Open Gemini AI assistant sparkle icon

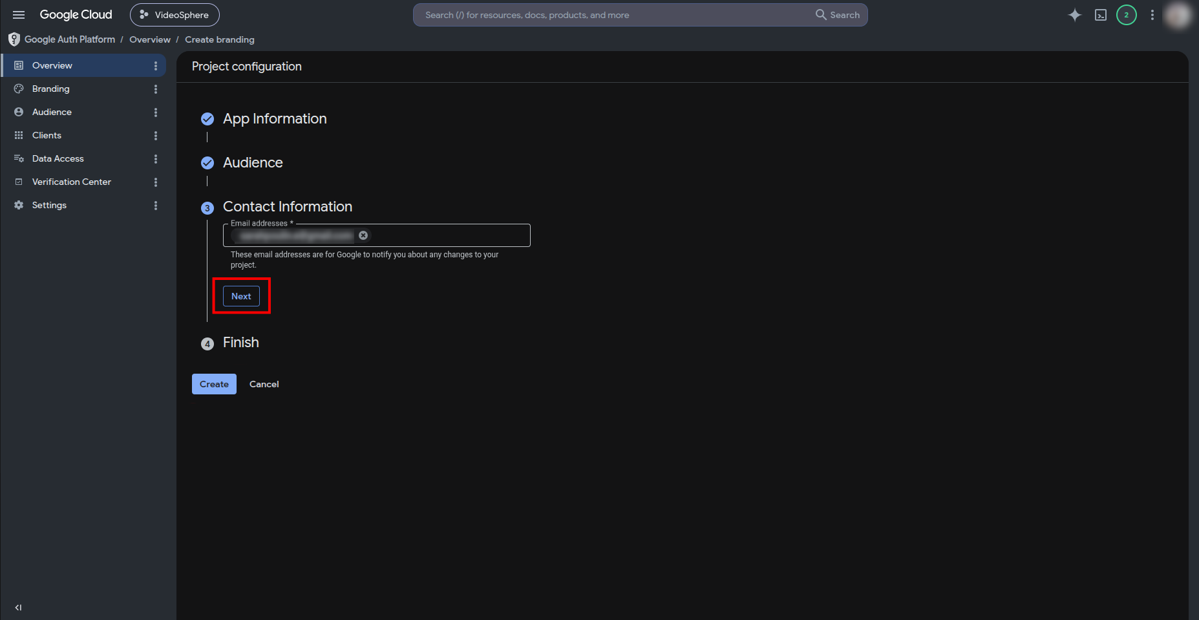(1074, 15)
